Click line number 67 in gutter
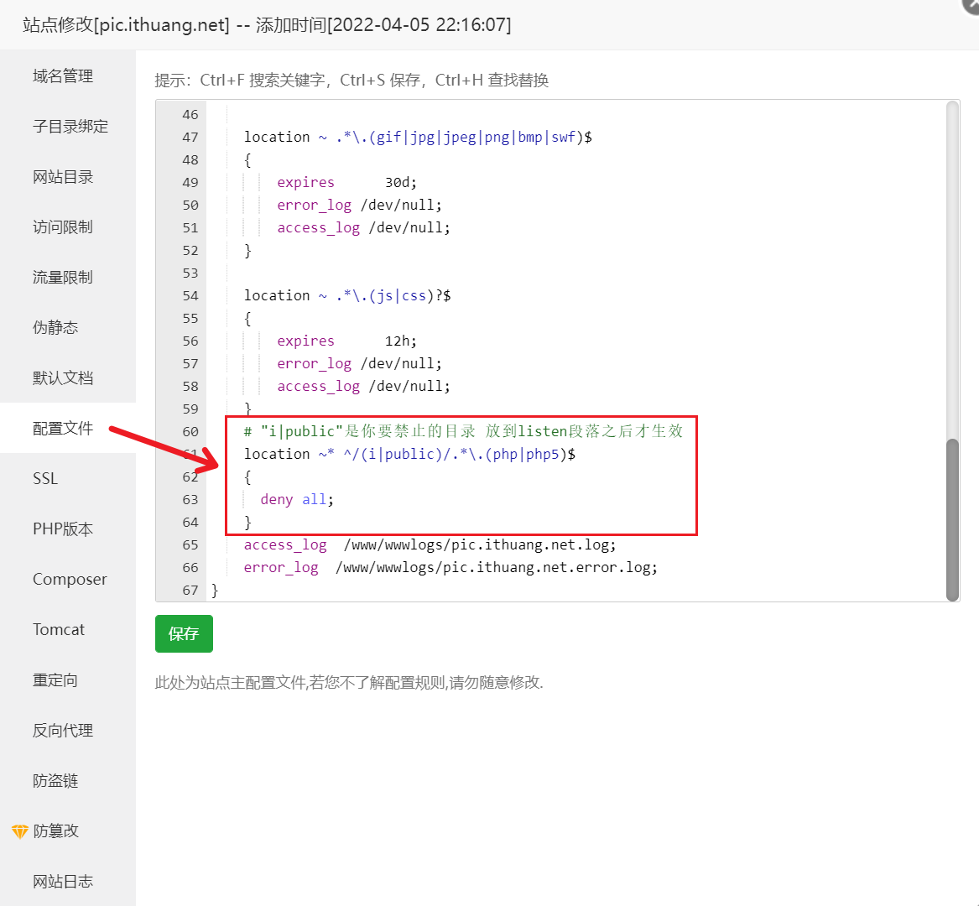The width and height of the screenshot is (979, 906). point(190,591)
